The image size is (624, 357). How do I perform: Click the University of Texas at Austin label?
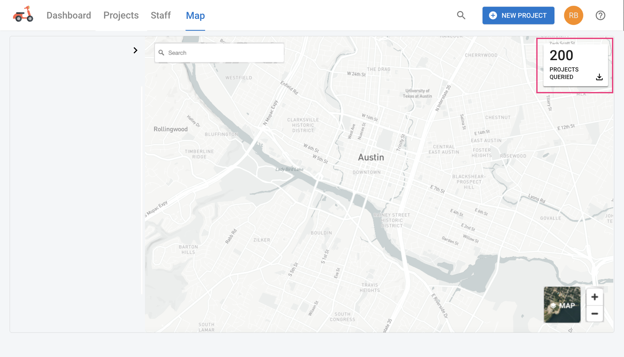coord(417,93)
